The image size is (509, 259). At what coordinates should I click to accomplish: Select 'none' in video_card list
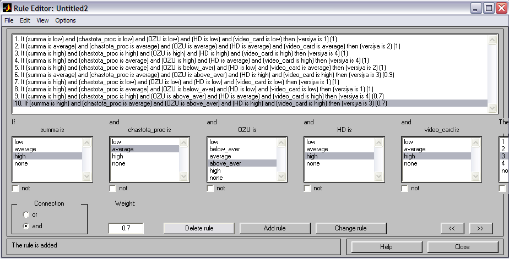click(x=437, y=163)
